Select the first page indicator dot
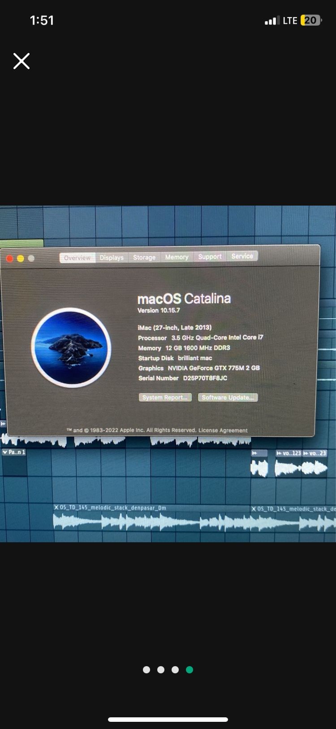 point(146,670)
